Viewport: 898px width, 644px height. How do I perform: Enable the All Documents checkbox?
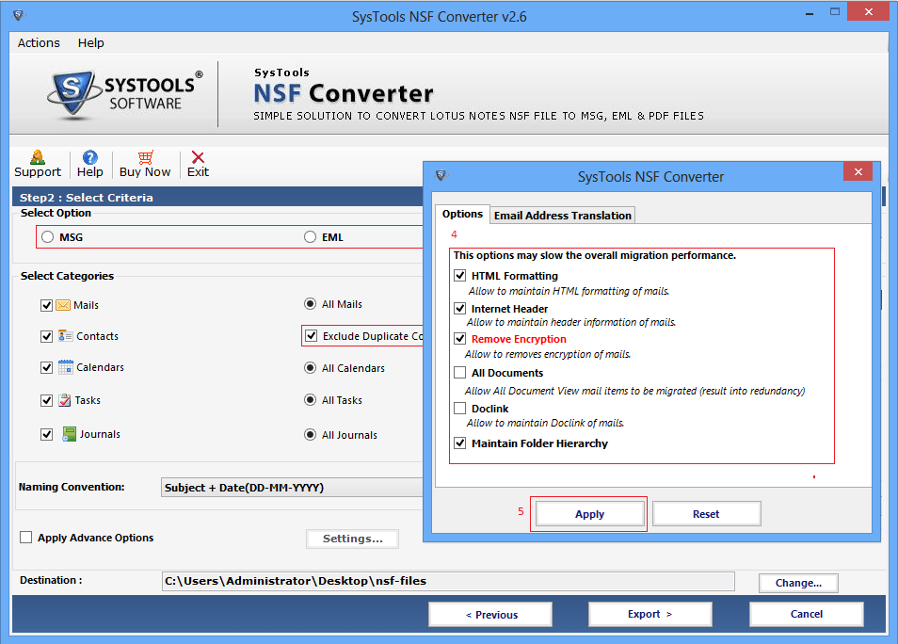[x=460, y=373]
